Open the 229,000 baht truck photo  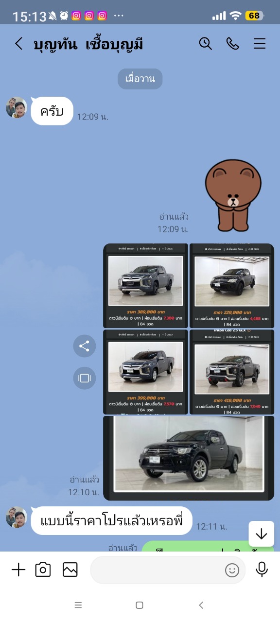pyautogui.click(x=232, y=286)
